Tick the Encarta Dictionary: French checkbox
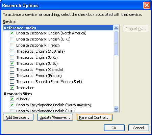The height and width of the screenshot is (135, 152). [12, 45]
